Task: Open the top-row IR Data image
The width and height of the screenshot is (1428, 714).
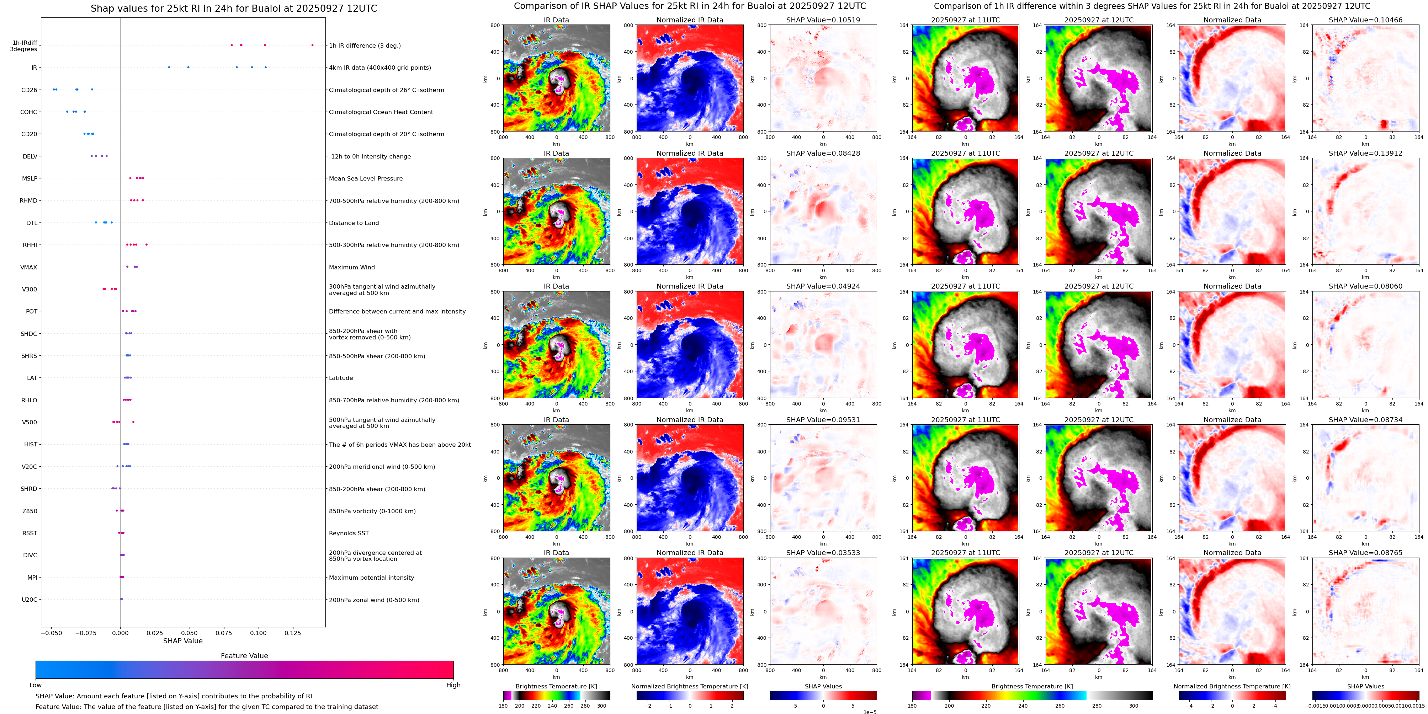Action: pyautogui.click(x=556, y=78)
